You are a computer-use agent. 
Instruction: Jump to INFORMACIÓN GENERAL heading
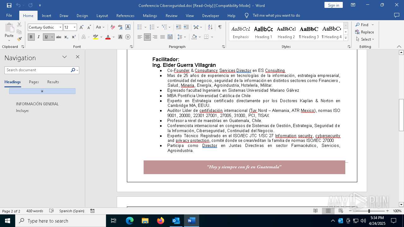(37, 104)
